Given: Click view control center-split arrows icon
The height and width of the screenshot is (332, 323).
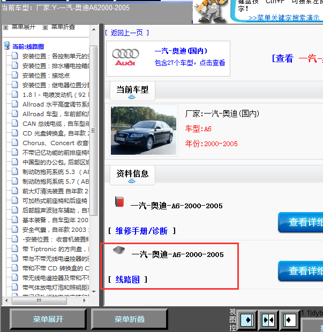Looking at the screenshot, I should pos(268,320).
